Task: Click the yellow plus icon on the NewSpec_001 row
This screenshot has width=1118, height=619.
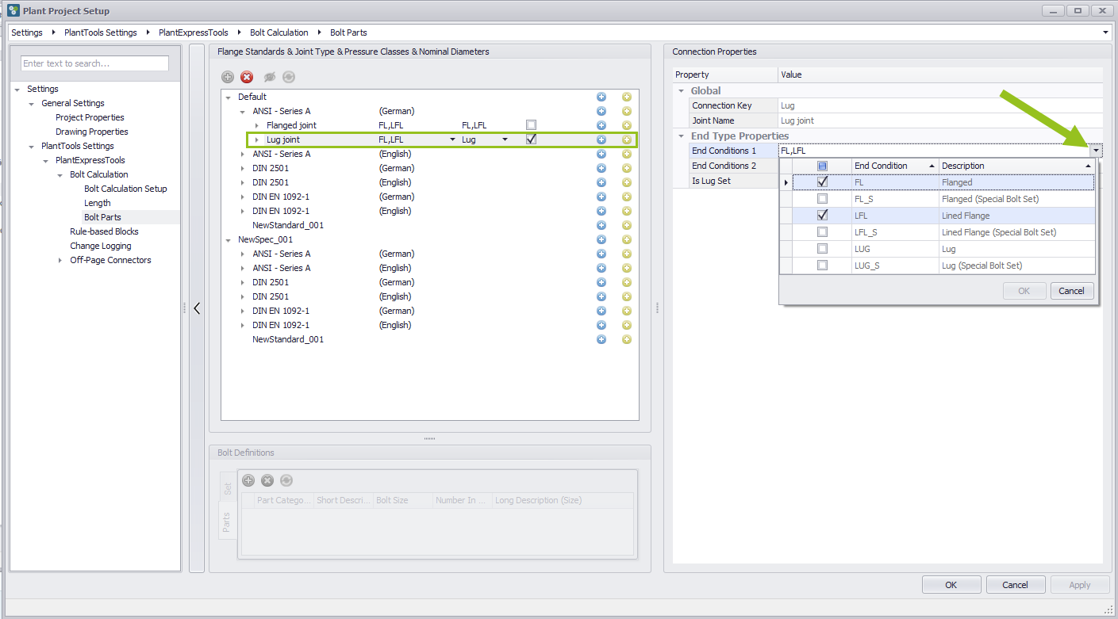Action: click(627, 239)
